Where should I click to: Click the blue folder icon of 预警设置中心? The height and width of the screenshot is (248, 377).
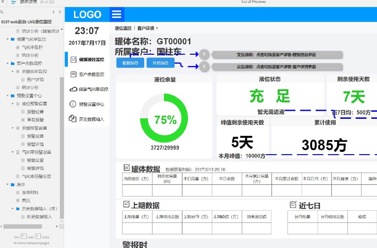coord(13,96)
